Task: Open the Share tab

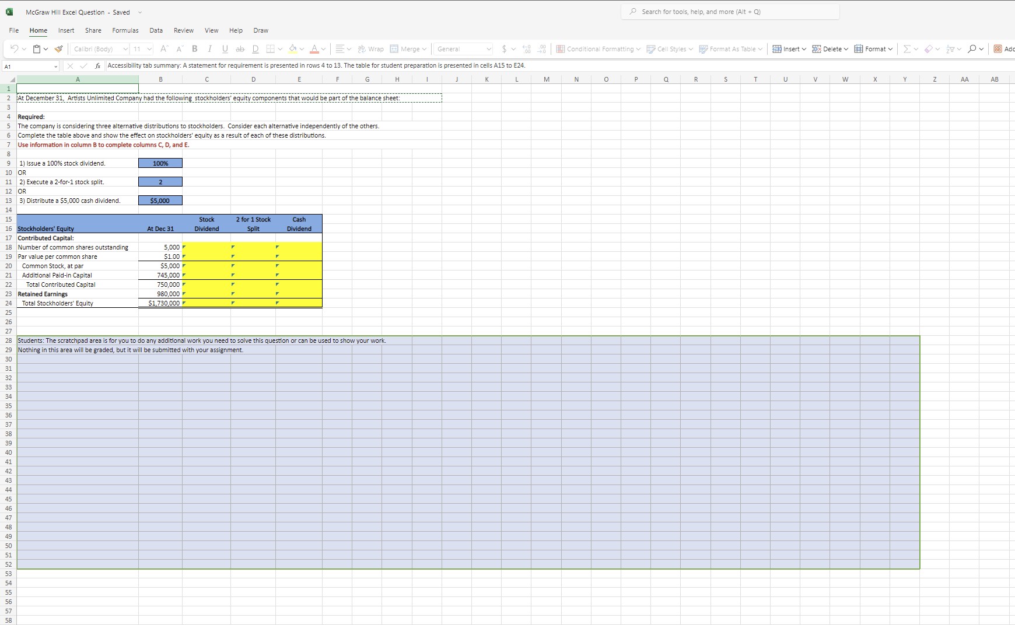Action: (93, 30)
